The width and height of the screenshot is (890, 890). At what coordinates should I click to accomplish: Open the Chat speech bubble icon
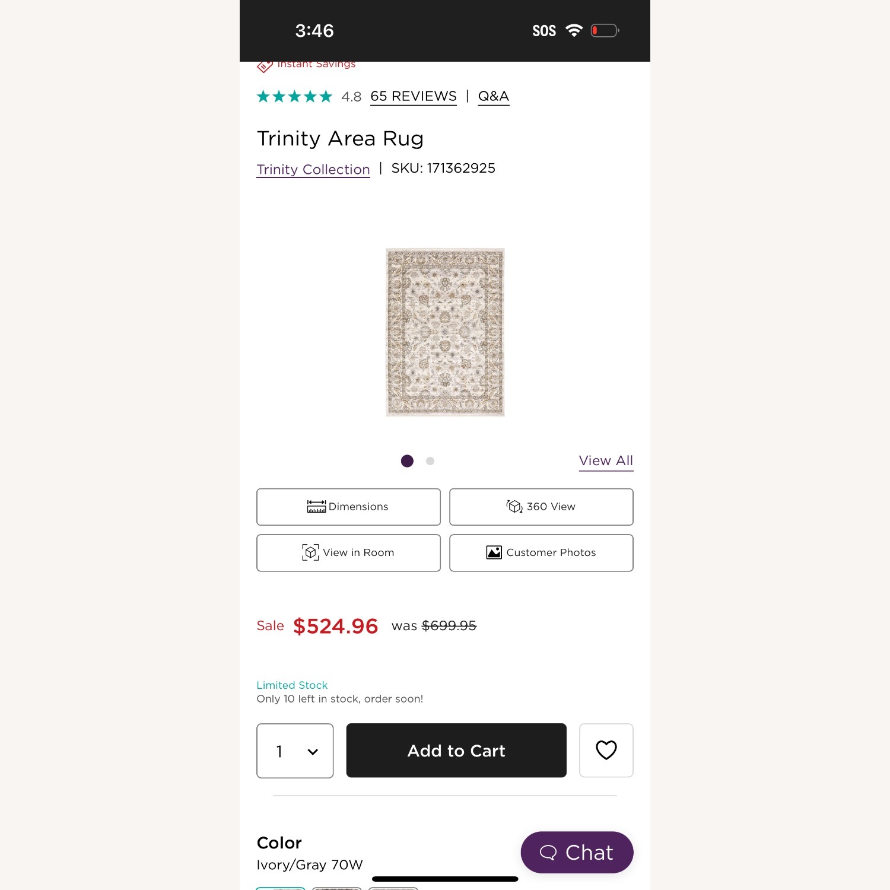pyautogui.click(x=548, y=853)
